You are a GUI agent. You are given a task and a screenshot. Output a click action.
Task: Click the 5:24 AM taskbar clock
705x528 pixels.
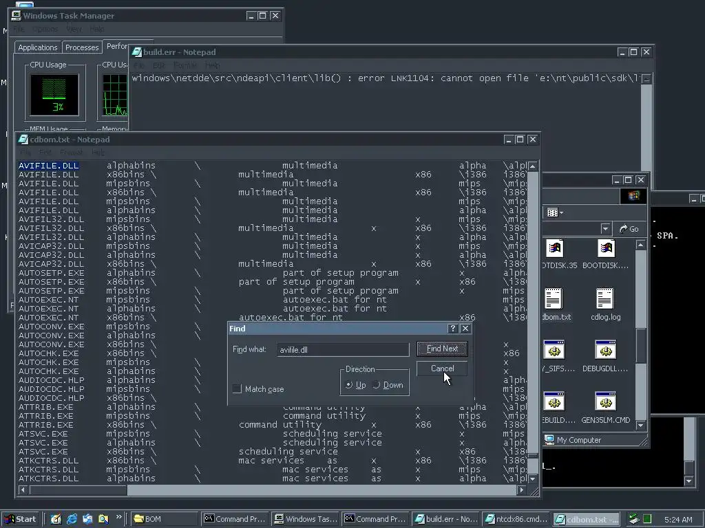coord(678,520)
